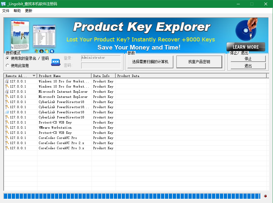
Task: Open the Remote Address column dropdown arrow
Action: point(34,76)
